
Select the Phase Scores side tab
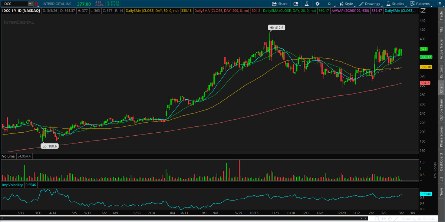pyautogui.click(x=441, y=137)
